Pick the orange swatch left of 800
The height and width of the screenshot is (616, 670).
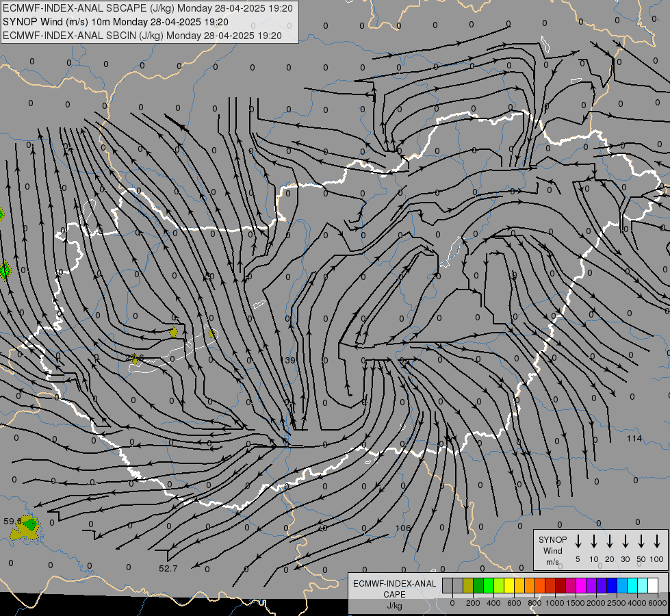point(530,585)
